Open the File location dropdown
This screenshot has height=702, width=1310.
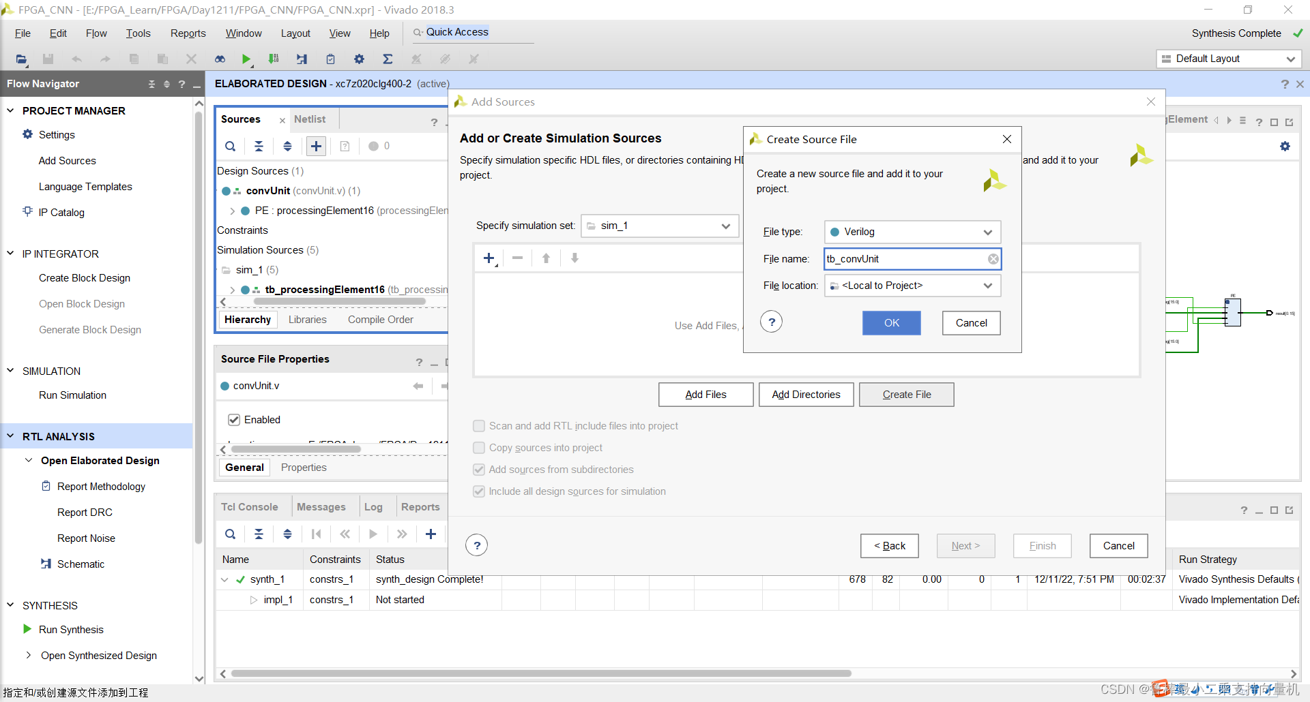912,286
